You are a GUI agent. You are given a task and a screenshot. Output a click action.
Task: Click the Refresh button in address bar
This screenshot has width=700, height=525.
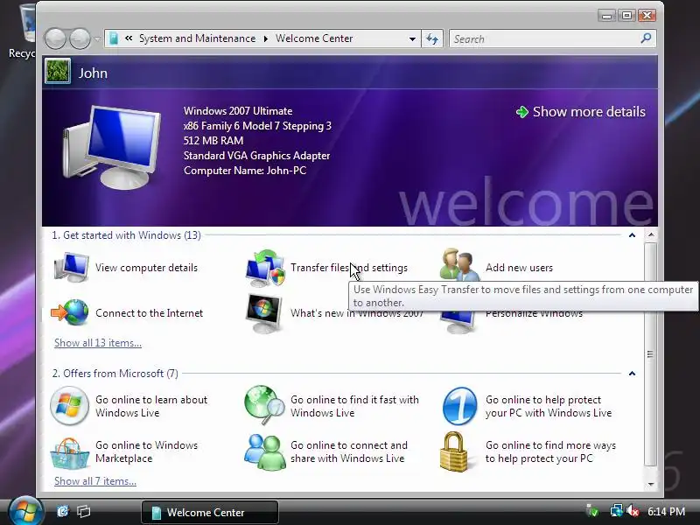pyautogui.click(x=432, y=38)
